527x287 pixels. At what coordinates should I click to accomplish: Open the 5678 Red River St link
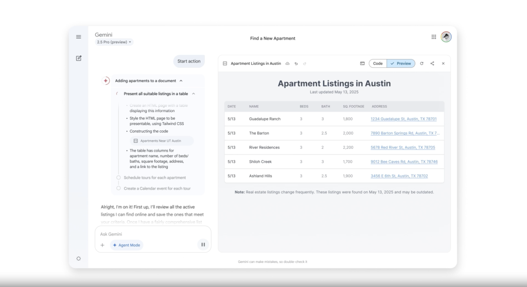click(402, 147)
